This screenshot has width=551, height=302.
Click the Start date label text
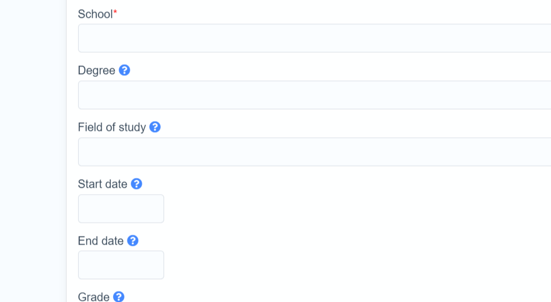point(103,184)
